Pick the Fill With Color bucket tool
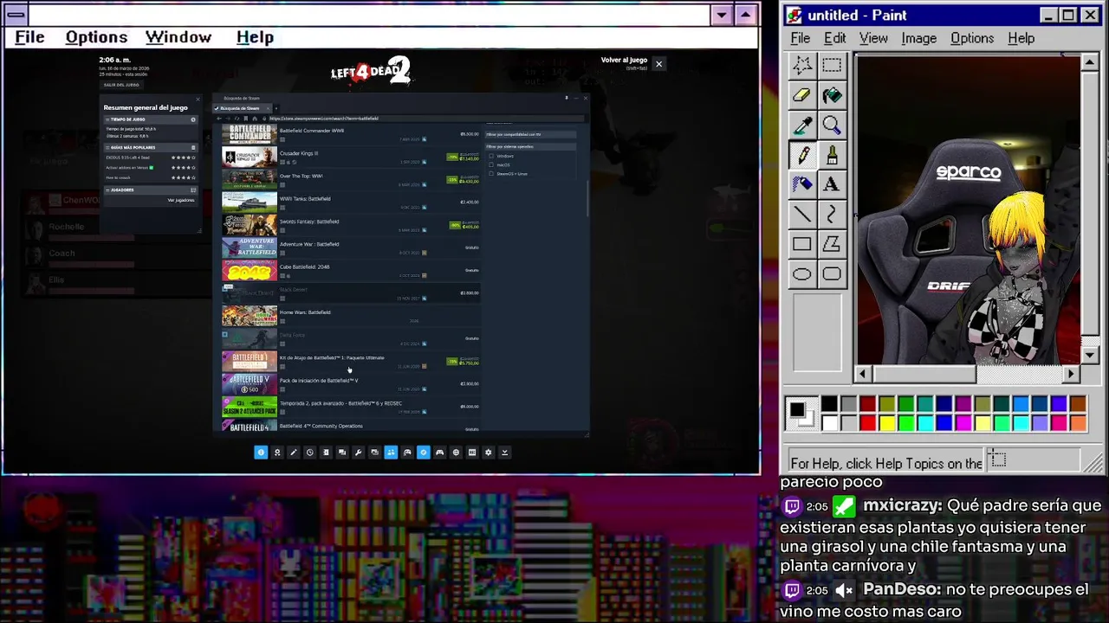Image resolution: width=1109 pixels, height=623 pixels. tap(832, 95)
